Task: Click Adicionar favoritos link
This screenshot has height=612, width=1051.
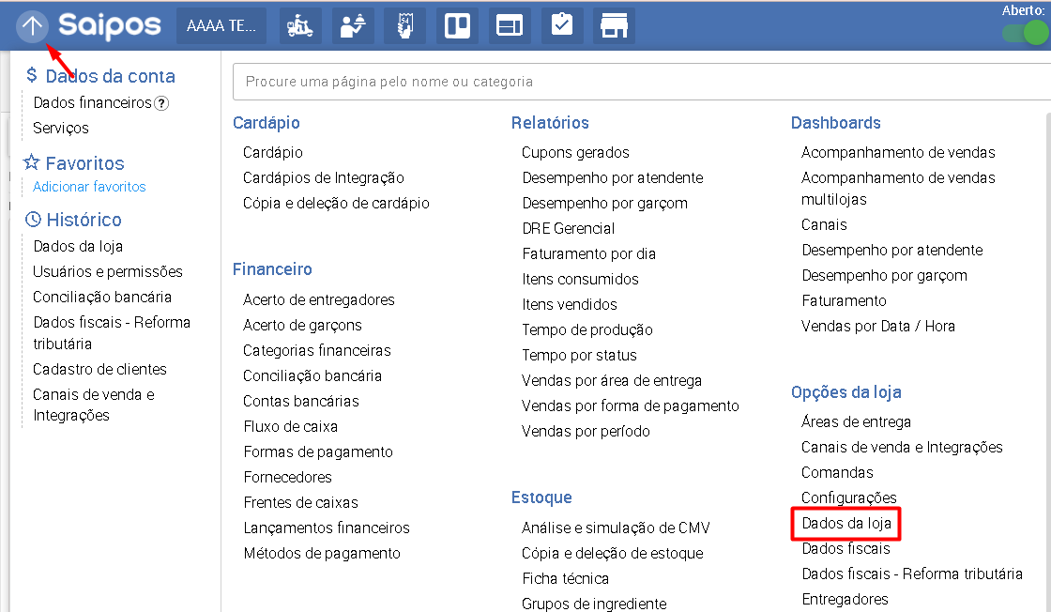Action: 89,187
